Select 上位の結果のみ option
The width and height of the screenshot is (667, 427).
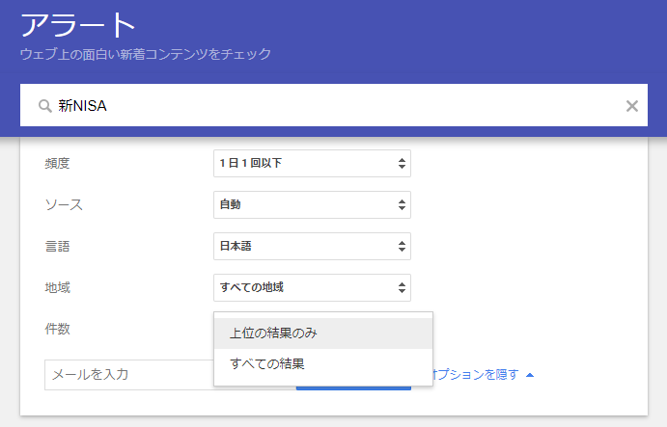point(323,334)
